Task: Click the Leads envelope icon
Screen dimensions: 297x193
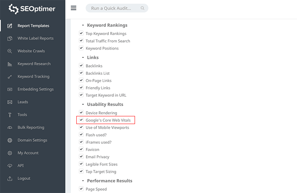Action: [10, 102]
